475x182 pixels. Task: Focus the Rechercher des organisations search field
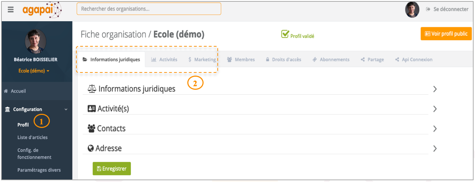tap(149, 9)
